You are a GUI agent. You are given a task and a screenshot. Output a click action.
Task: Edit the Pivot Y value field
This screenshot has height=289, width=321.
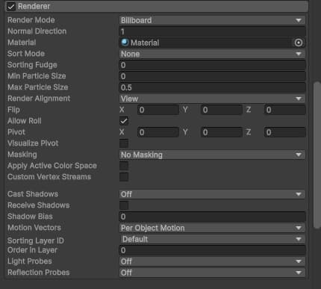pos(222,132)
